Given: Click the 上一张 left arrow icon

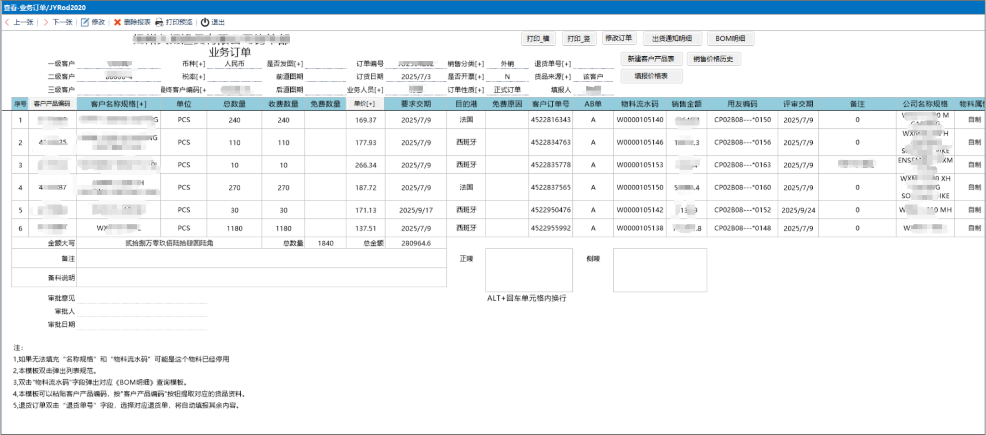Looking at the screenshot, I should pos(7,22).
